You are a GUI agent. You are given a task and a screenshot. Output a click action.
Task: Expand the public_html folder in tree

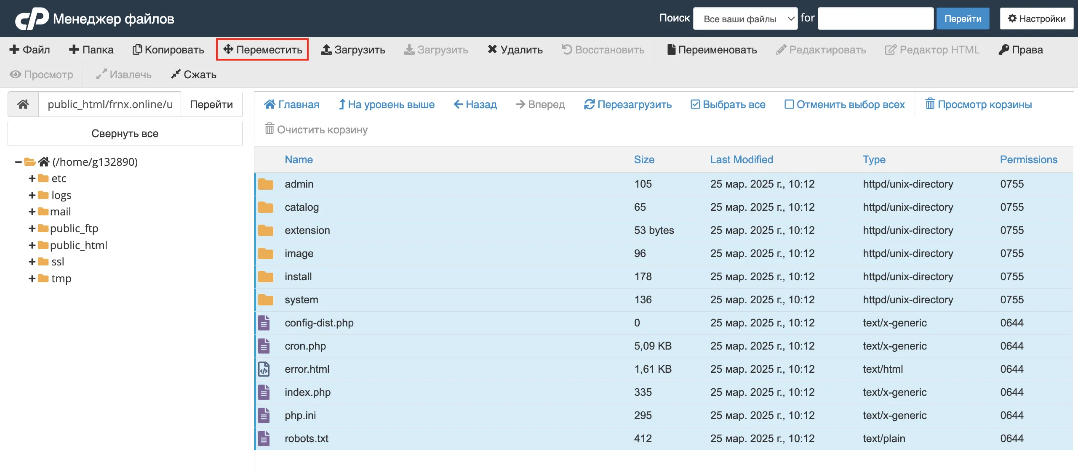click(32, 245)
